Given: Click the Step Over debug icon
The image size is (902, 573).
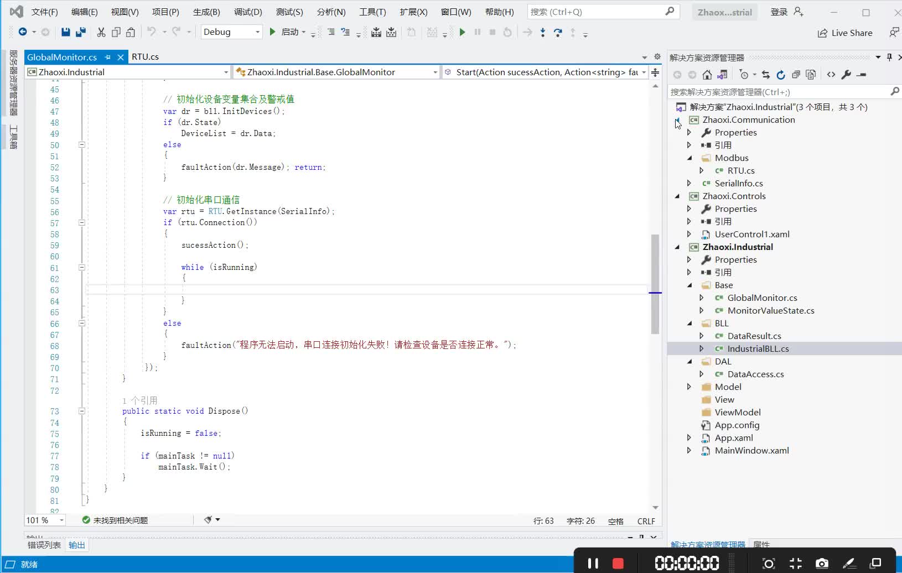Looking at the screenshot, I should 558,33.
